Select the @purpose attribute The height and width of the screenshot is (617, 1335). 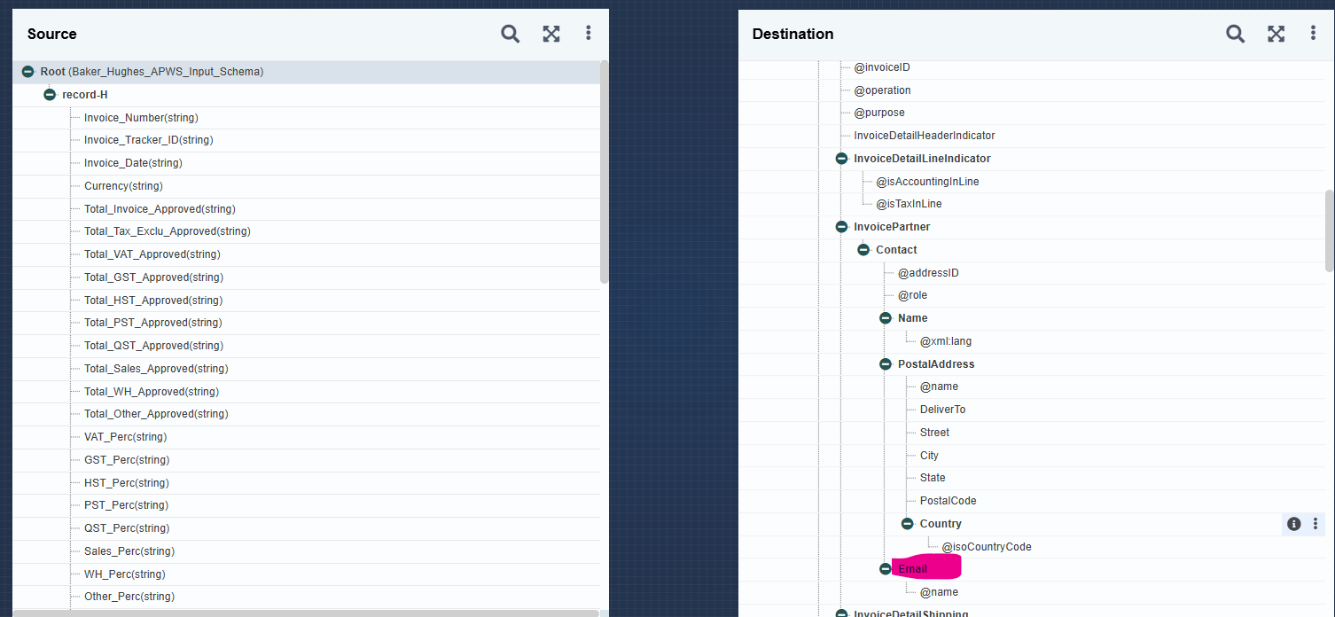click(x=879, y=113)
